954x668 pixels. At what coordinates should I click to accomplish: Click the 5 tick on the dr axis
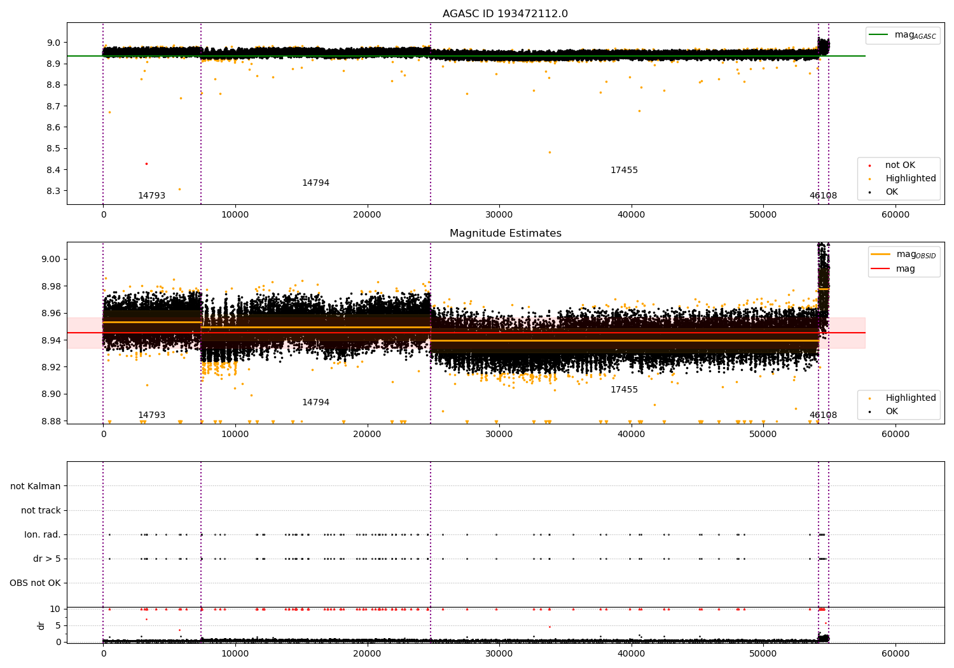click(x=58, y=625)
